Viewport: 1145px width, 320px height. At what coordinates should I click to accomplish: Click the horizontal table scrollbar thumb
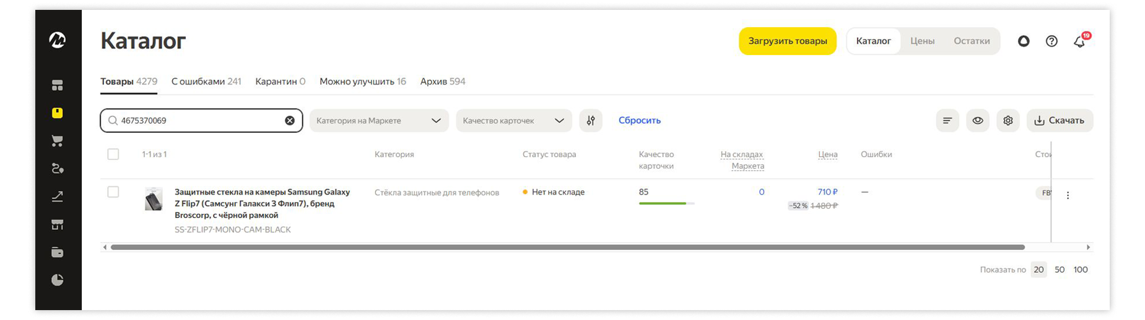[567, 247]
